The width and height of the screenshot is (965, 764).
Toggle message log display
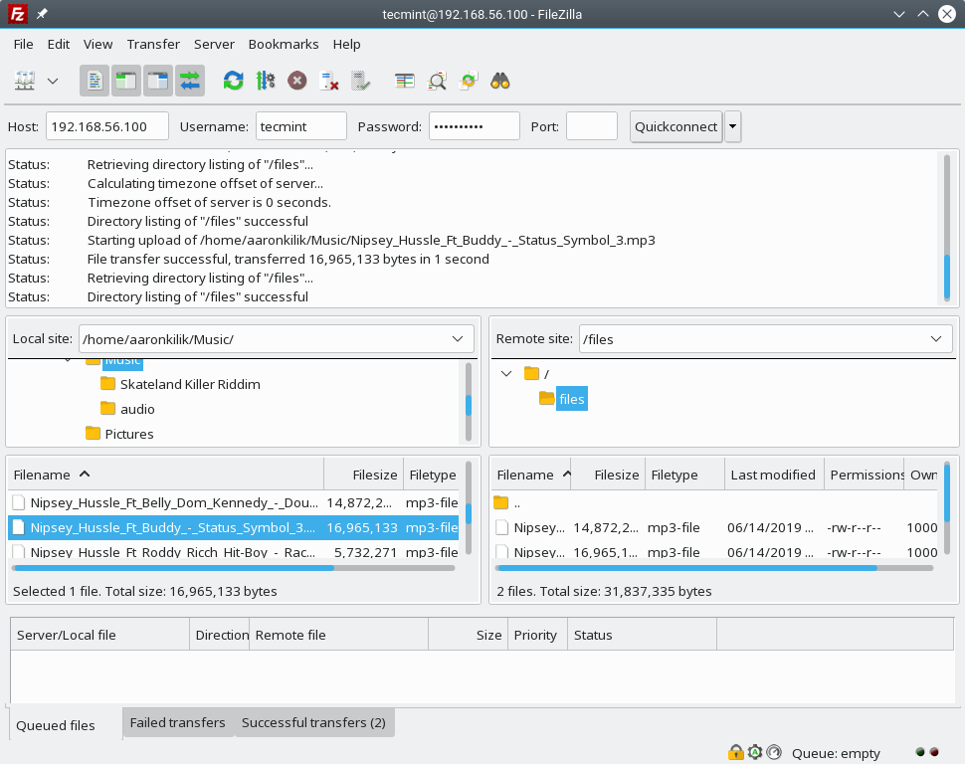[95, 81]
